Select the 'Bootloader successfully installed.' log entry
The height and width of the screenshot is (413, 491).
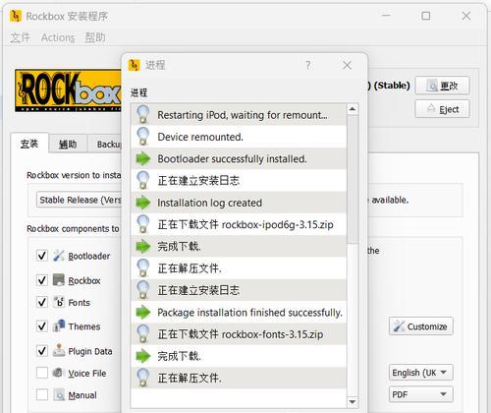(x=239, y=159)
